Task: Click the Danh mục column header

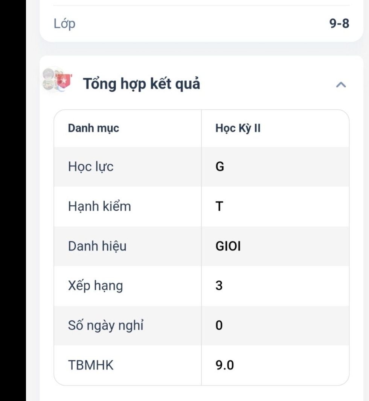Action: click(93, 128)
